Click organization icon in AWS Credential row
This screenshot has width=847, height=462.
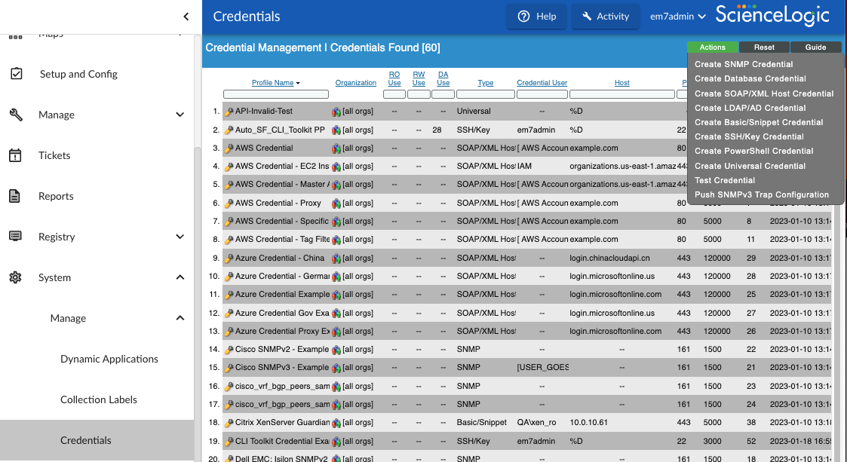click(x=336, y=148)
